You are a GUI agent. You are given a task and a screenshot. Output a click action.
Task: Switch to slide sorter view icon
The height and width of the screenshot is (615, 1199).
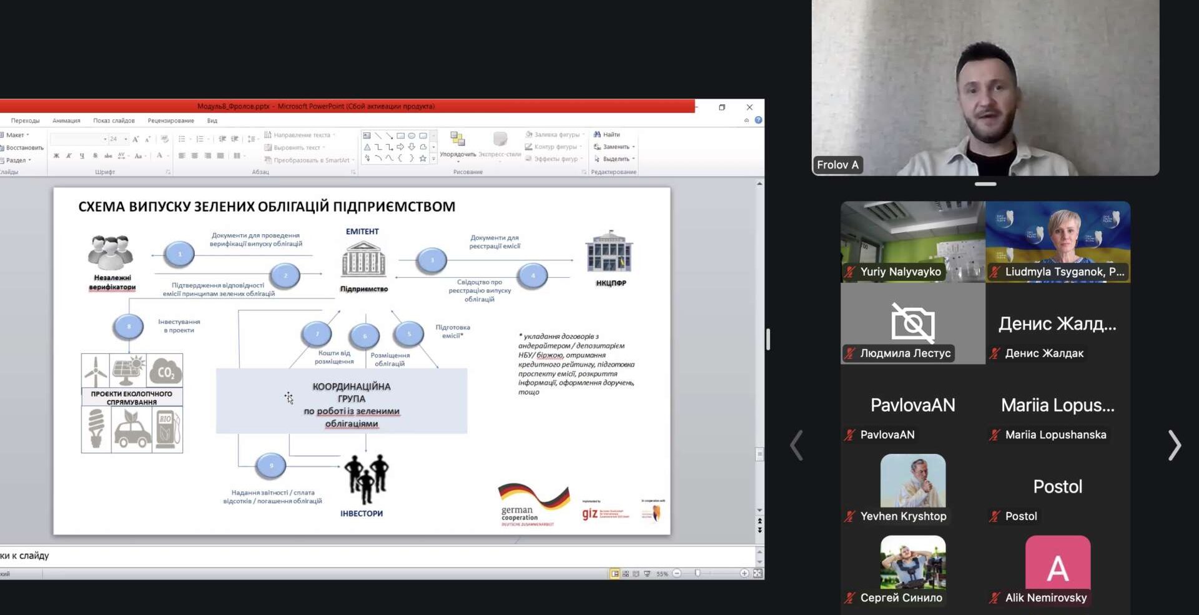tap(626, 574)
